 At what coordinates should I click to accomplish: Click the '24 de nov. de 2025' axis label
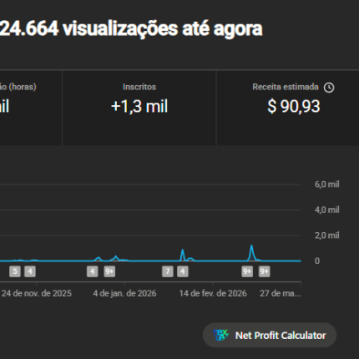point(37,293)
